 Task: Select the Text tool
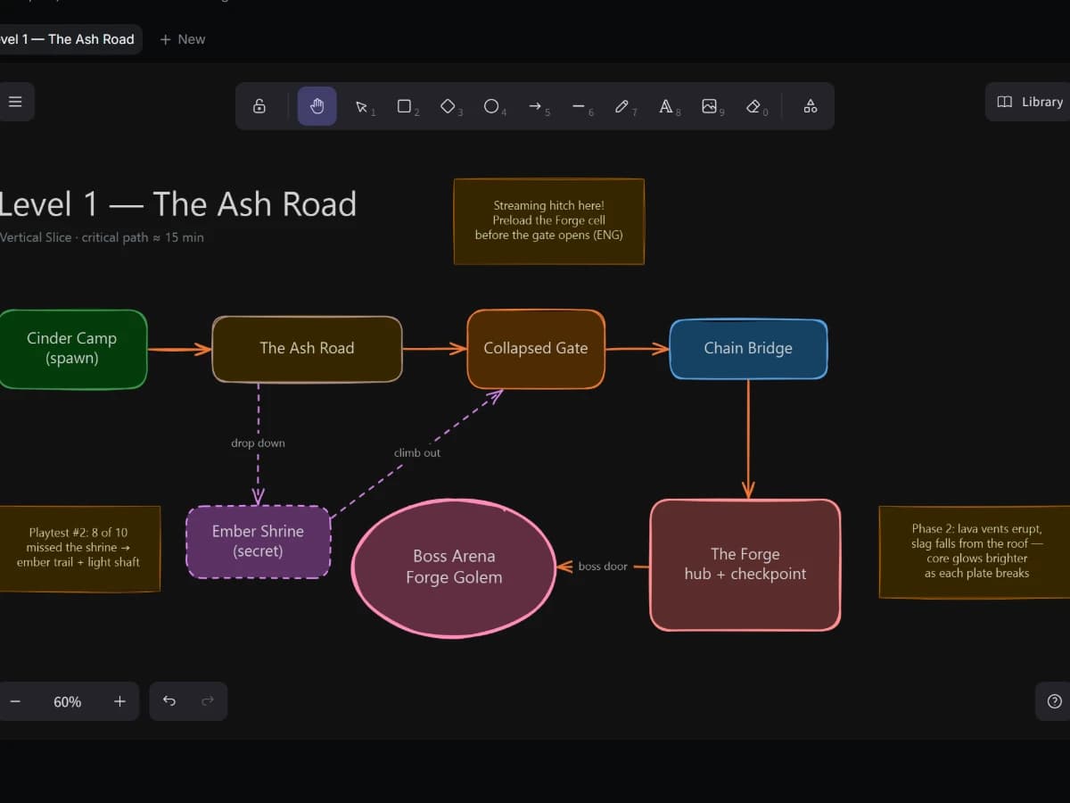tap(667, 106)
